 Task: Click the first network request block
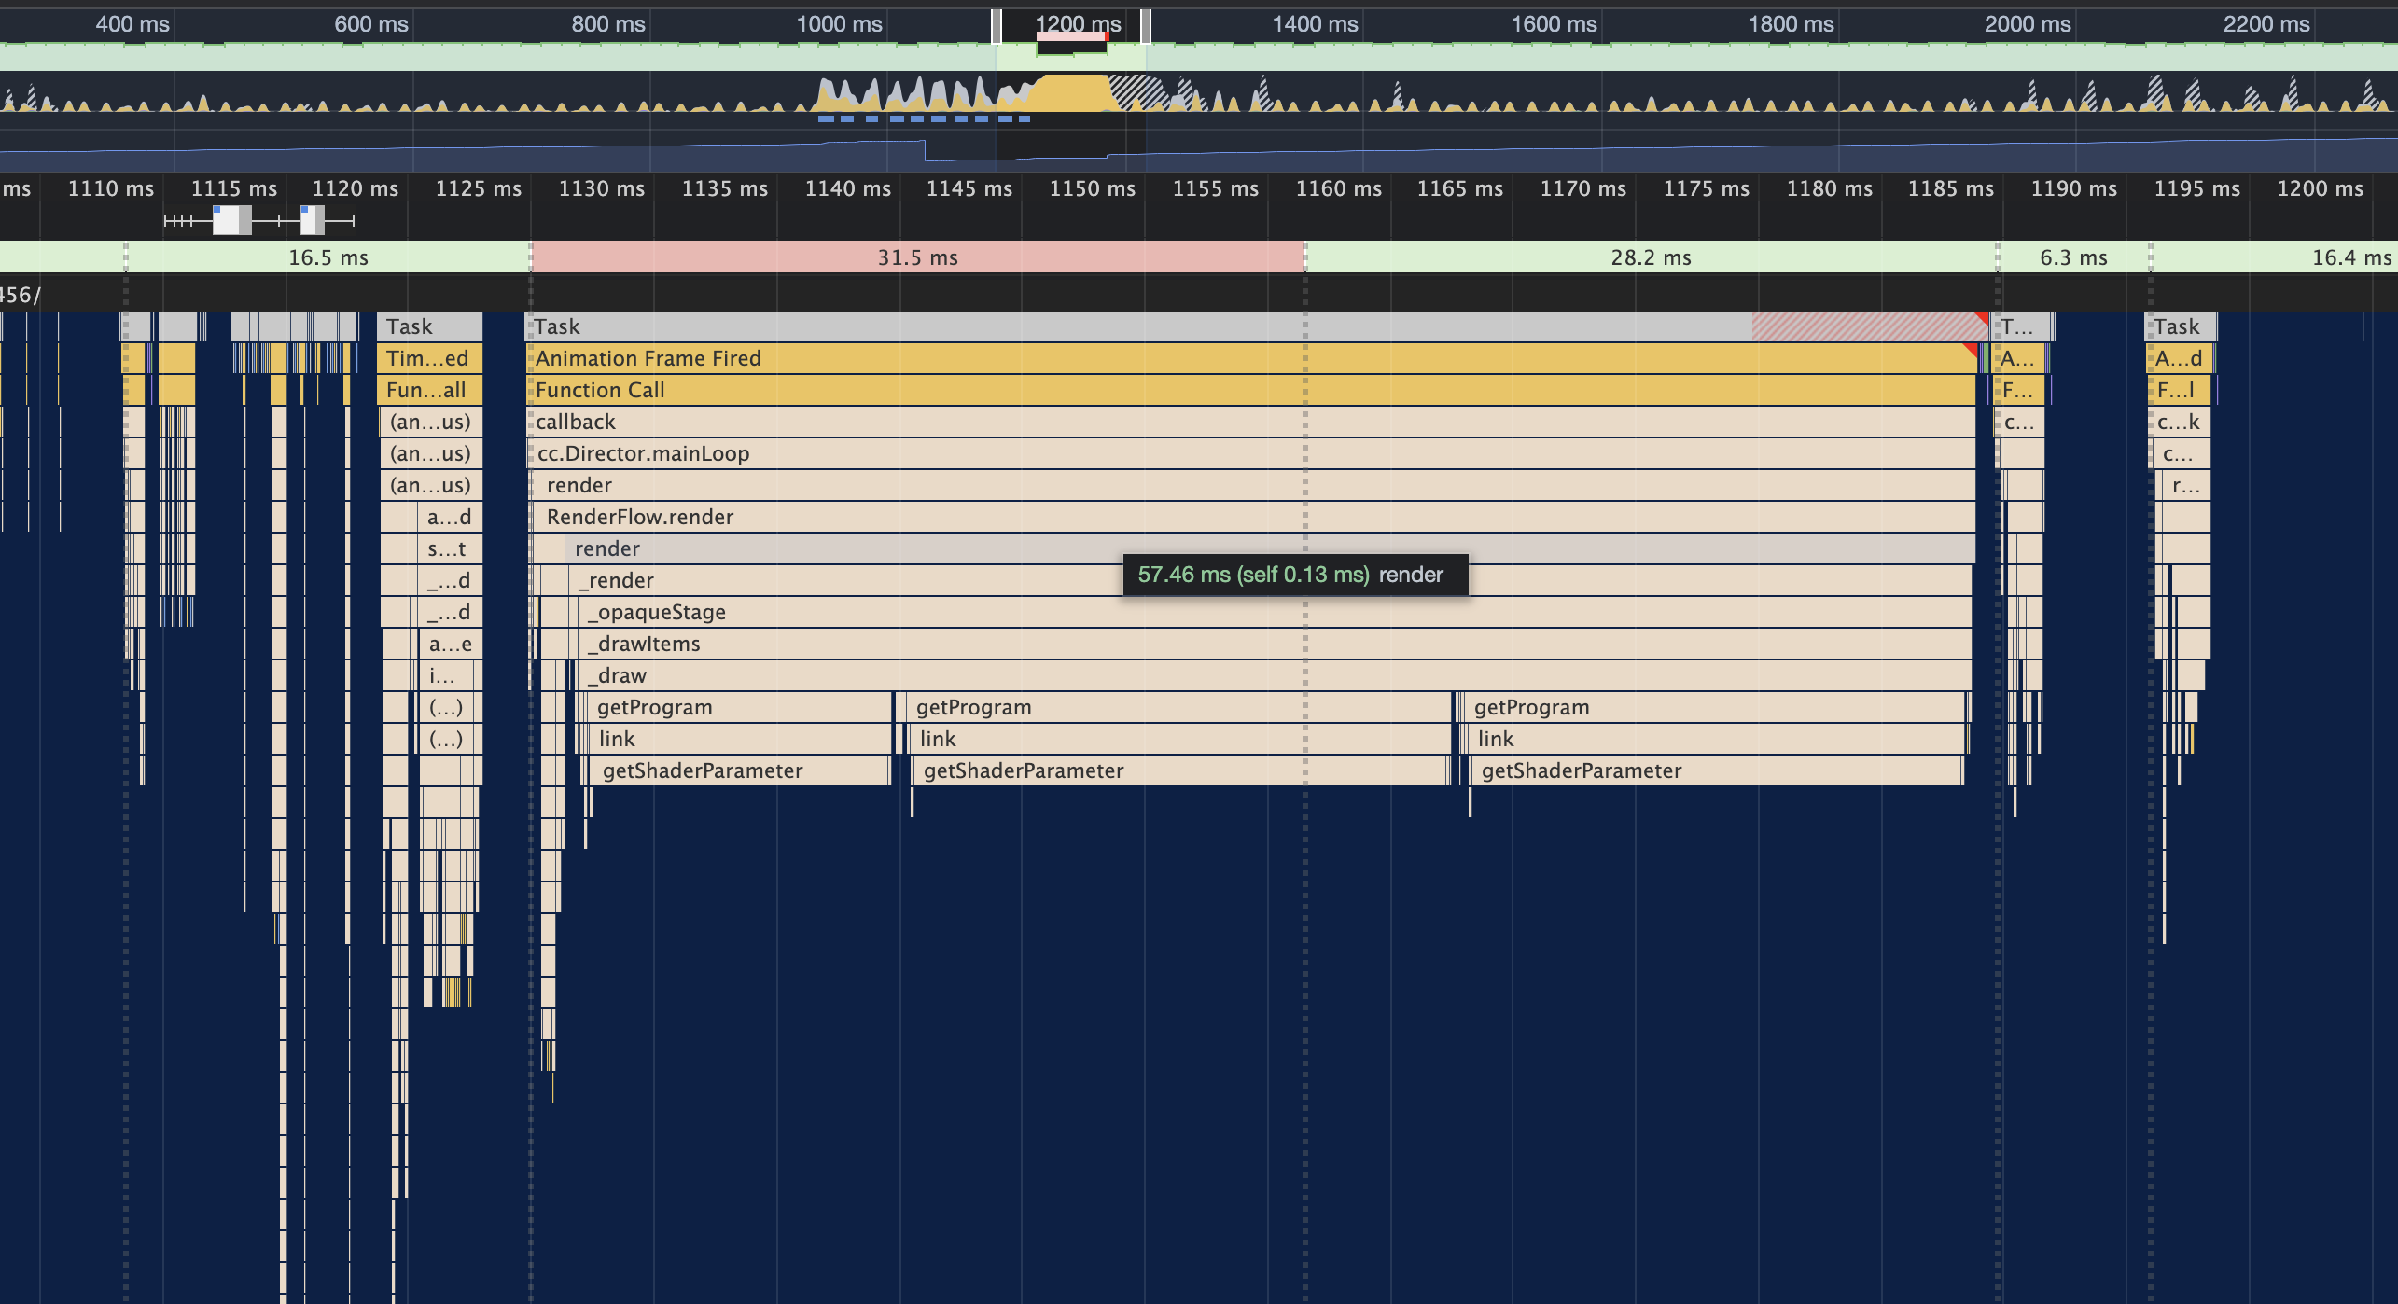(230, 221)
